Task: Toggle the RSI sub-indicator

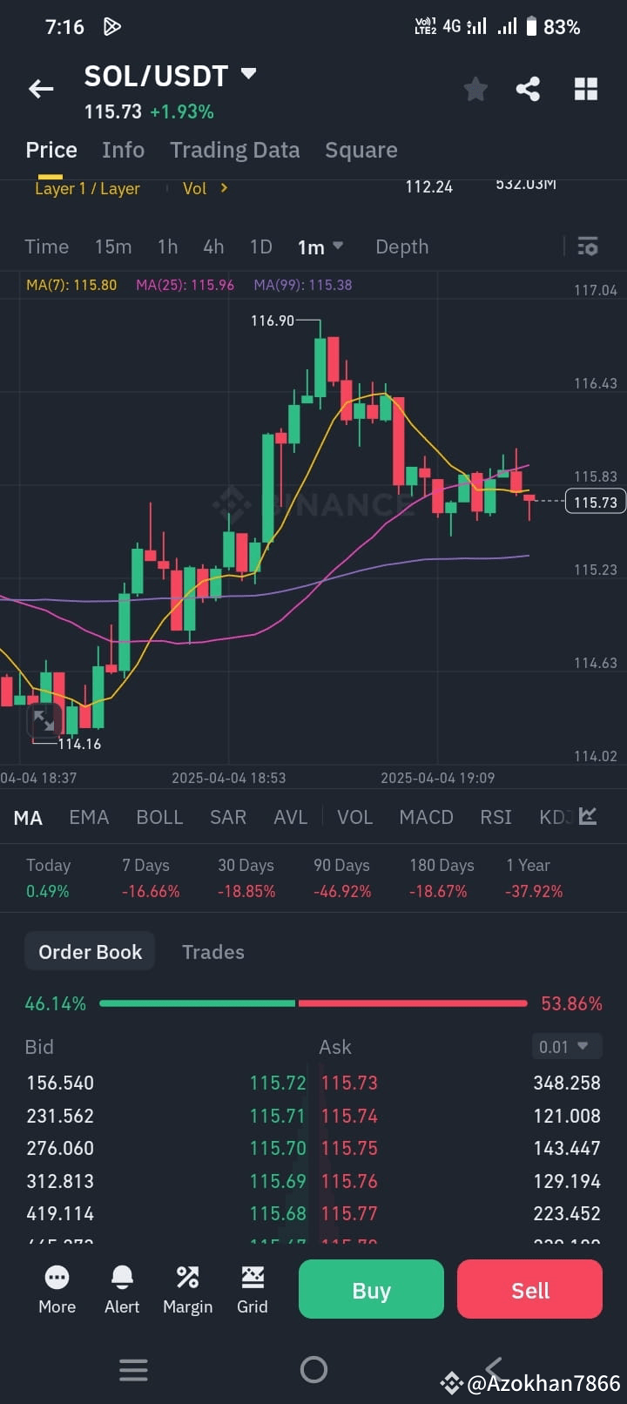Action: [x=496, y=817]
